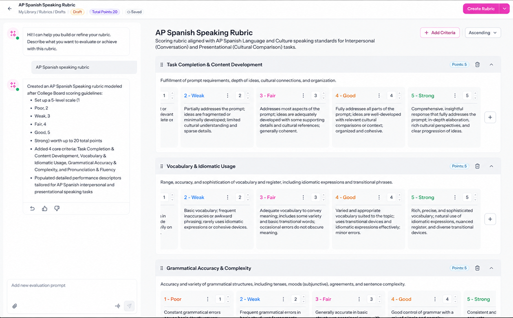Focus the Add new evaluation prompt field

(72, 285)
